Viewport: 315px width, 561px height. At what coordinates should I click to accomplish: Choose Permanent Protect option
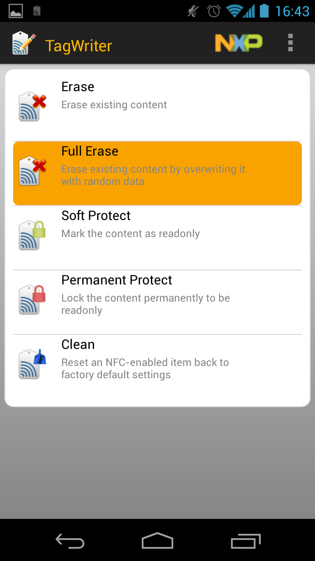[157, 302]
